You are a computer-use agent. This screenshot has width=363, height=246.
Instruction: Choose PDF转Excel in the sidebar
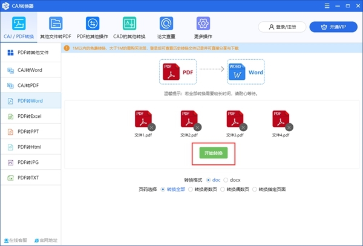pos(30,115)
